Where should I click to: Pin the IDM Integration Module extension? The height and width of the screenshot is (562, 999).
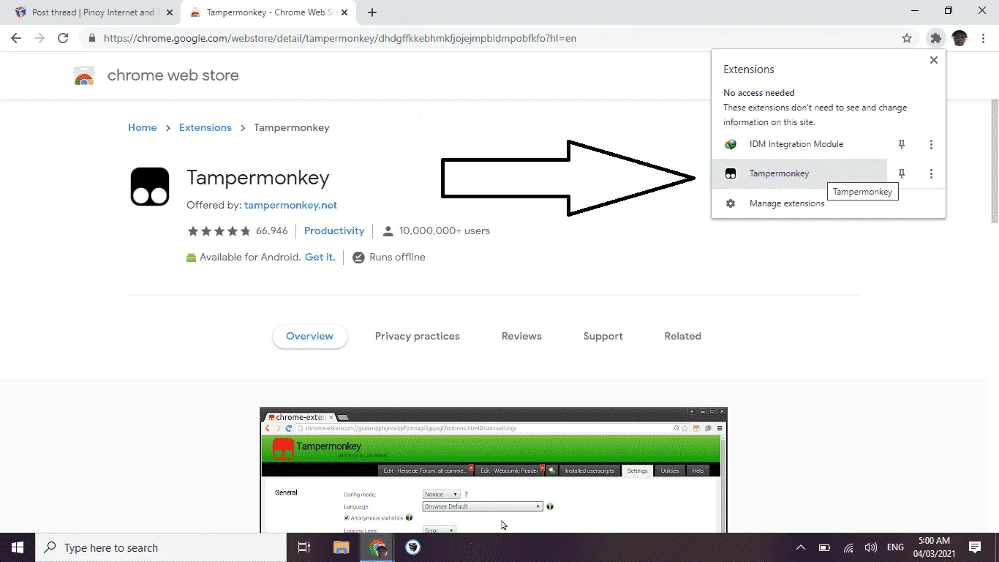[x=902, y=144]
